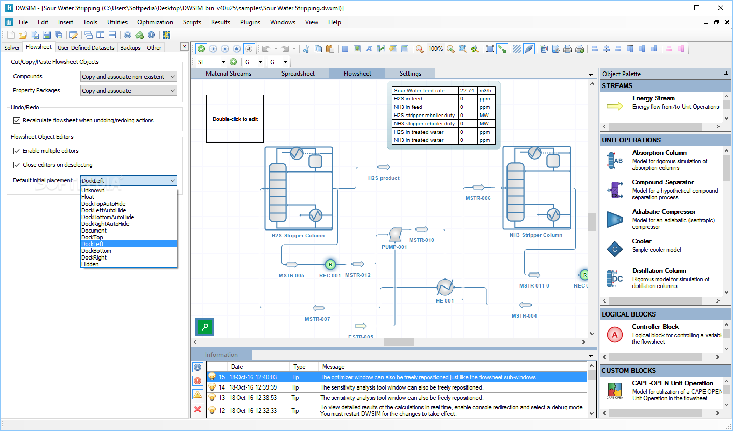Toggle the grid display hatched button
Screen dimensions: 733x431
click(517, 49)
